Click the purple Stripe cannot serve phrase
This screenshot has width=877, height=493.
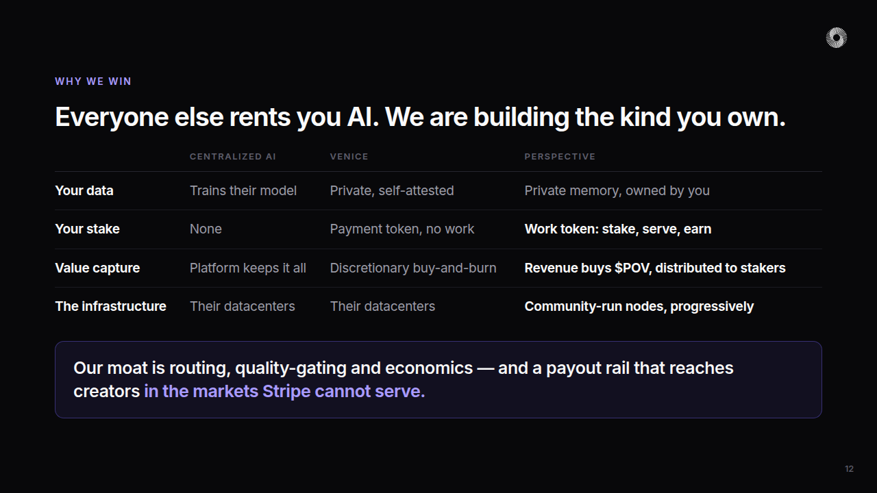pyautogui.click(x=284, y=392)
